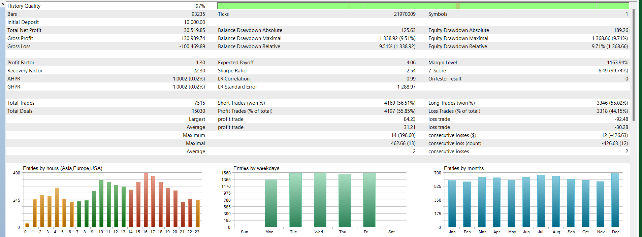Select the Total Trades value 7515

199,103
